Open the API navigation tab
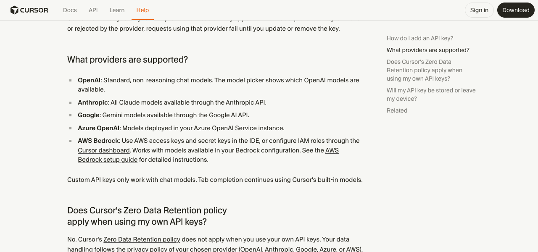538x252 pixels. click(93, 10)
